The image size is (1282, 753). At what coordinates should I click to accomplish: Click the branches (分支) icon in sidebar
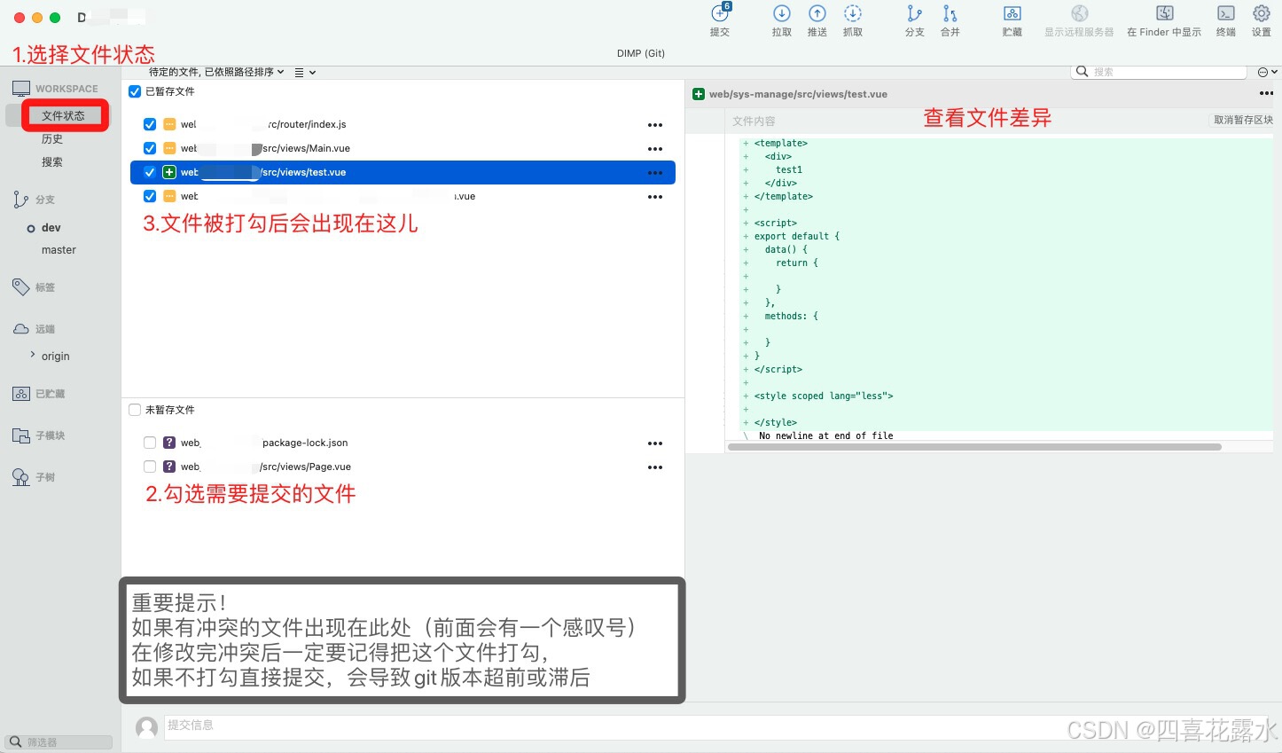point(20,200)
